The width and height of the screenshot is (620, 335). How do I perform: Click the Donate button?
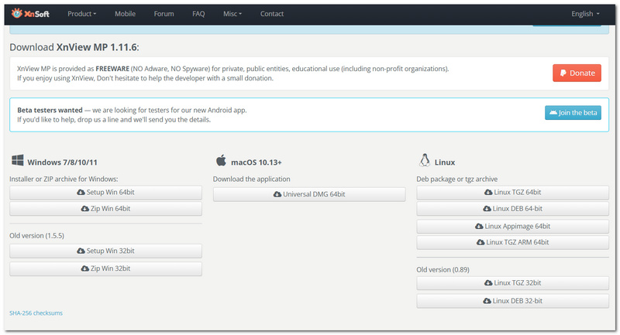(x=577, y=73)
